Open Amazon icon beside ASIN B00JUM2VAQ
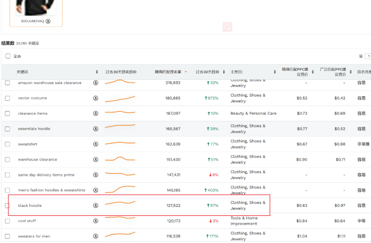The image size is (371, 243). (x=48, y=21)
